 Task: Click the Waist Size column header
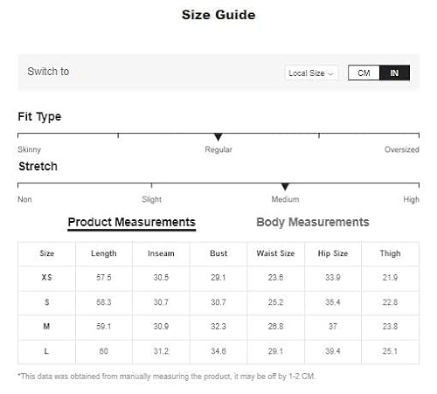[x=275, y=253]
